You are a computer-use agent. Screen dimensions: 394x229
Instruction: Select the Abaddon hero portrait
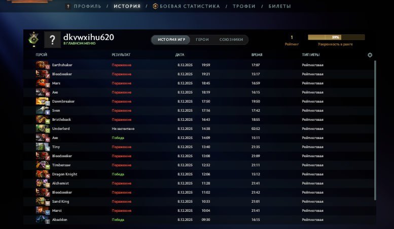[x=43, y=220]
